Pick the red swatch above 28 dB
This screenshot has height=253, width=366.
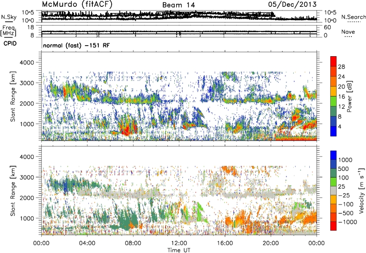click(334, 61)
